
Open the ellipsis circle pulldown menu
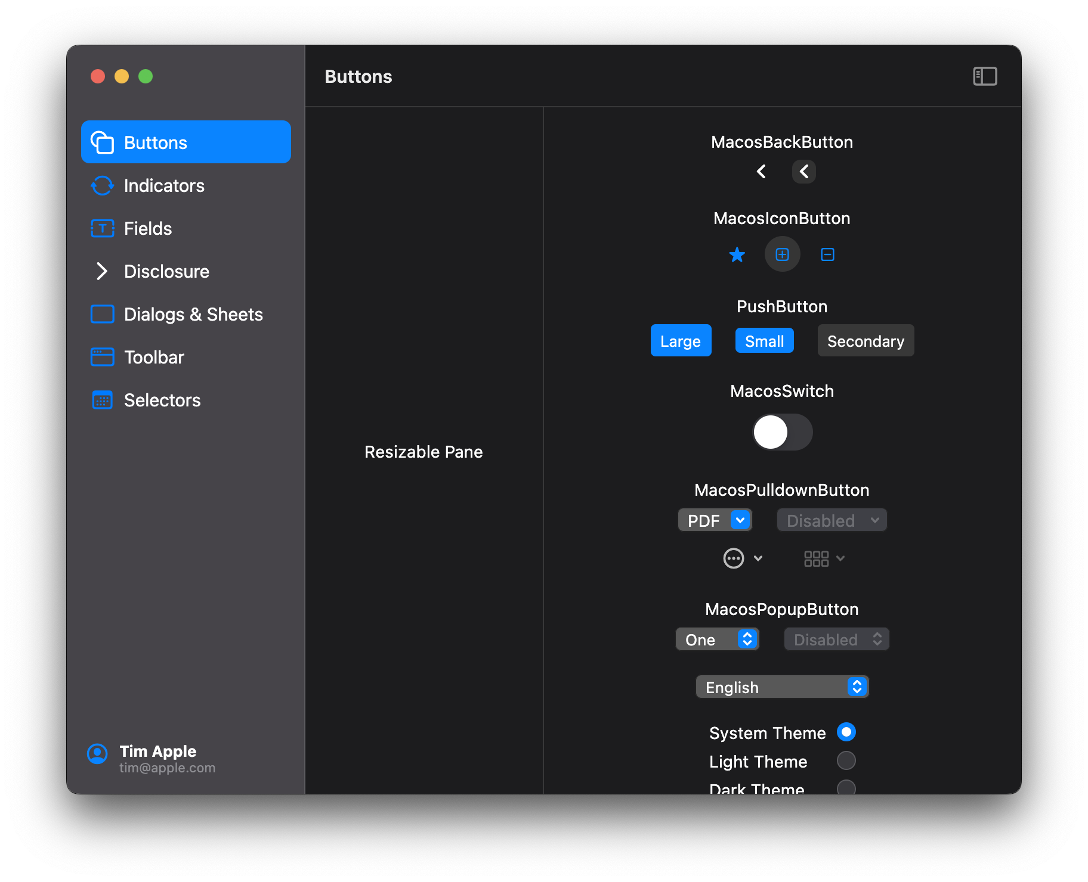[743, 558]
